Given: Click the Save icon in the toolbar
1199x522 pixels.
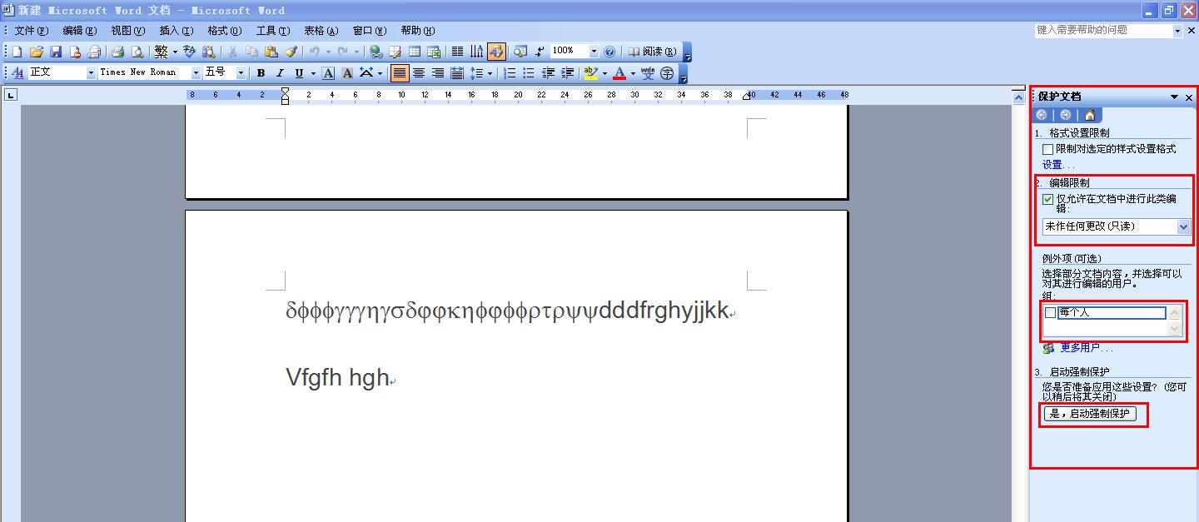Looking at the screenshot, I should tap(56, 52).
